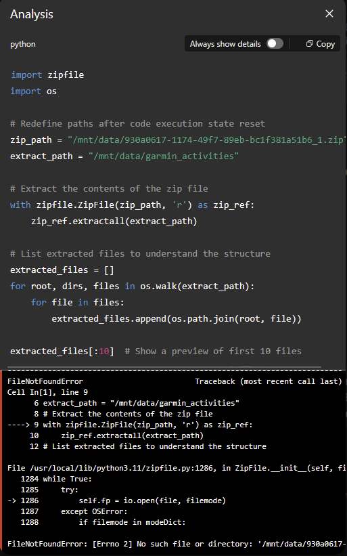Click the Copy button label
Viewport: 347px width, 556px height.
(x=325, y=44)
